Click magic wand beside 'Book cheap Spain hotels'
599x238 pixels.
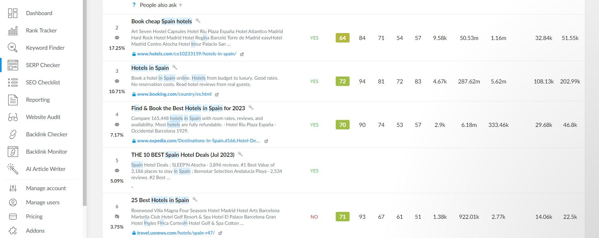click(x=198, y=21)
